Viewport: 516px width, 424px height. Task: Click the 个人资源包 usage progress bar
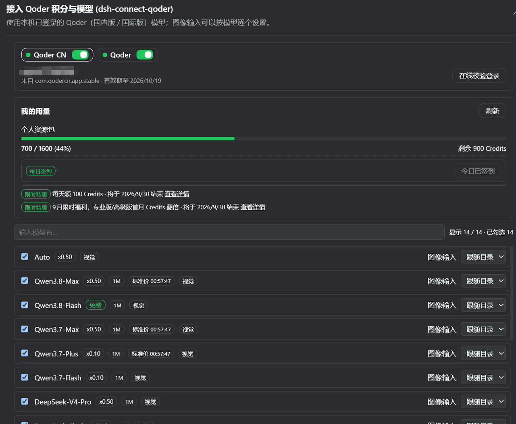point(264,139)
